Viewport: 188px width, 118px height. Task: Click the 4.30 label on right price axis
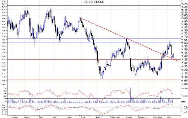185,63
